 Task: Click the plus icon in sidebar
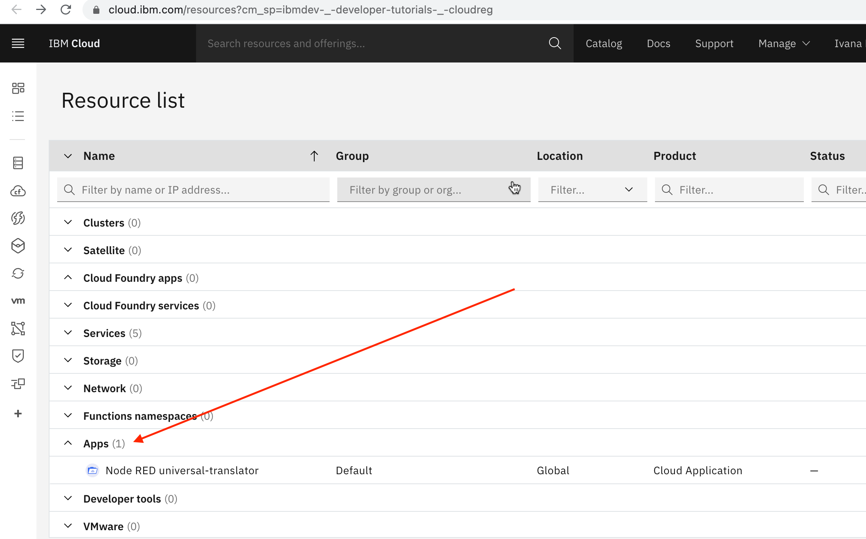[18, 414]
